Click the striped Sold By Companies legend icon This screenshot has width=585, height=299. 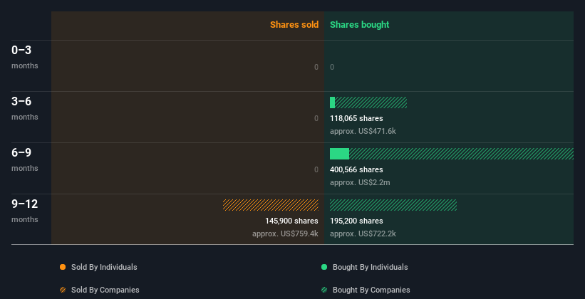point(63,290)
